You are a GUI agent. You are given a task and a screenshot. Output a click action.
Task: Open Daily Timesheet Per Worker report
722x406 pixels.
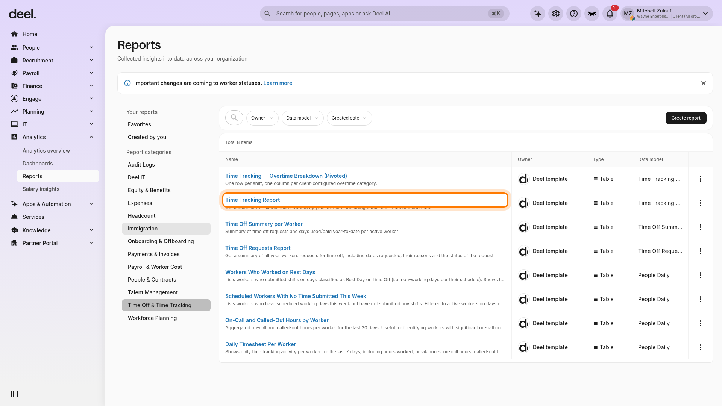pyautogui.click(x=260, y=344)
